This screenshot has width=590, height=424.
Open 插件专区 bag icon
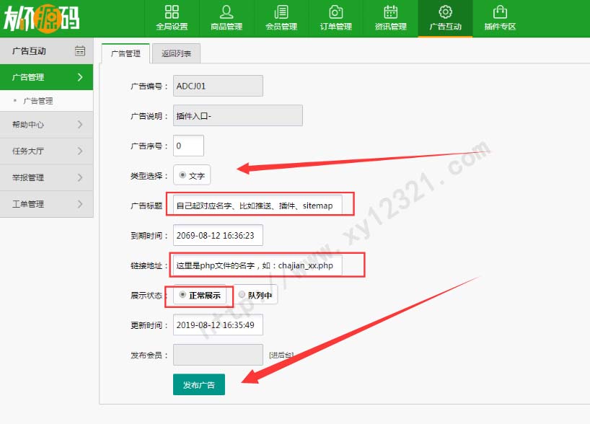[500, 12]
